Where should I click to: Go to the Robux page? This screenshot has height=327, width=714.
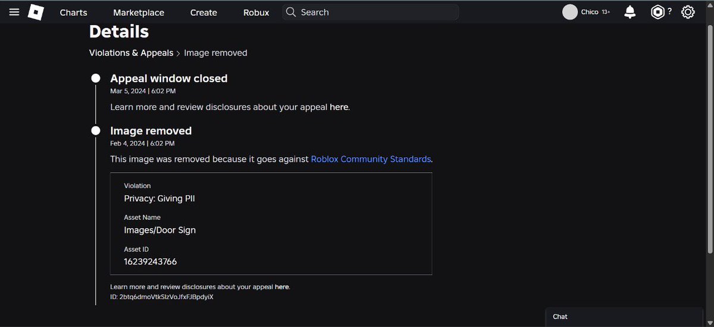256,12
